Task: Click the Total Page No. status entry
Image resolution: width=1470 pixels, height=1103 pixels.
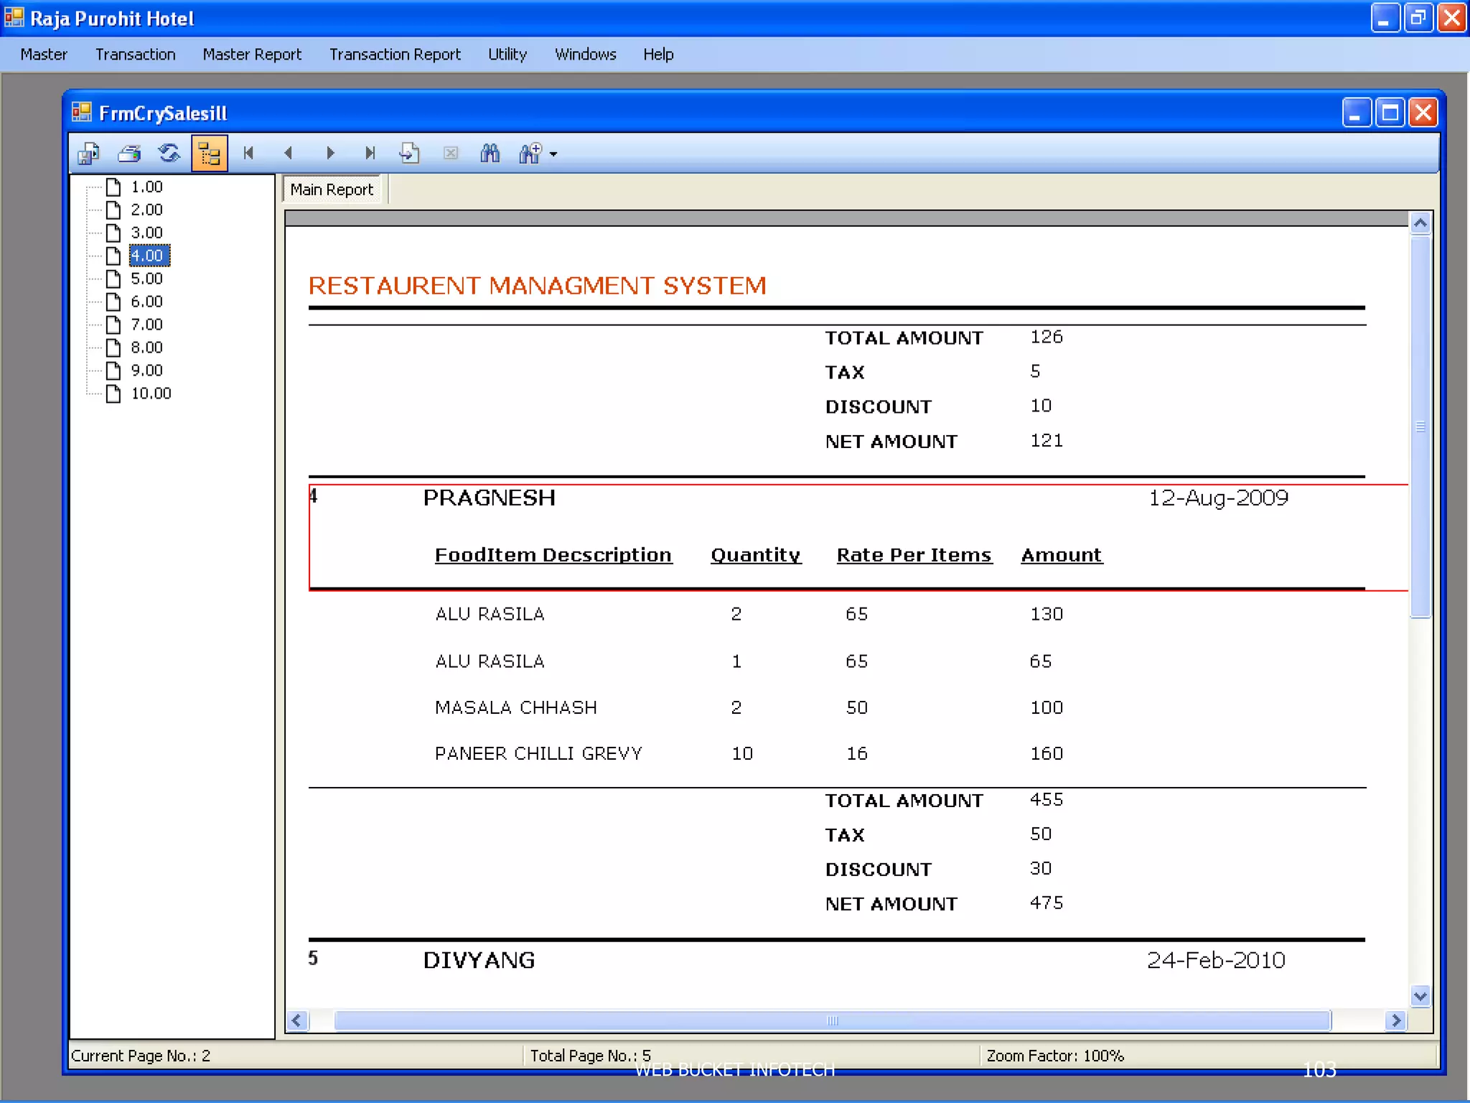Action: pyautogui.click(x=591, y=1056)
